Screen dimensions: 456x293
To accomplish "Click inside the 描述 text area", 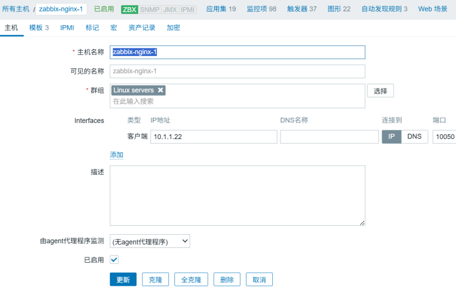I will click(x=237, y=196).
